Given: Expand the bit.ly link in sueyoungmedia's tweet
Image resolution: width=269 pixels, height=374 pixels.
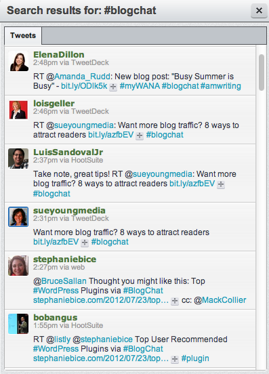Looking at the screenshot, I should [x=85, y=243].
